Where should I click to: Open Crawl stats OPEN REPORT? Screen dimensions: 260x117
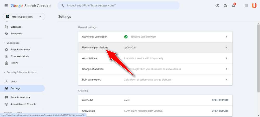(x=220, y=111)
